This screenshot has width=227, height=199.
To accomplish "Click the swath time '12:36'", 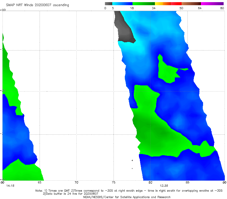I will [164, 186].
